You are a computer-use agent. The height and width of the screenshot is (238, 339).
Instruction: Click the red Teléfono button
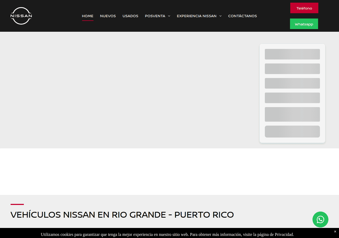pyautogui.click(x=304, y=8)
